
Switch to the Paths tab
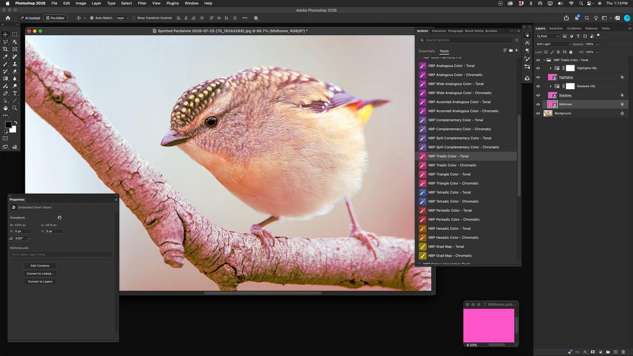click(606, 28)
